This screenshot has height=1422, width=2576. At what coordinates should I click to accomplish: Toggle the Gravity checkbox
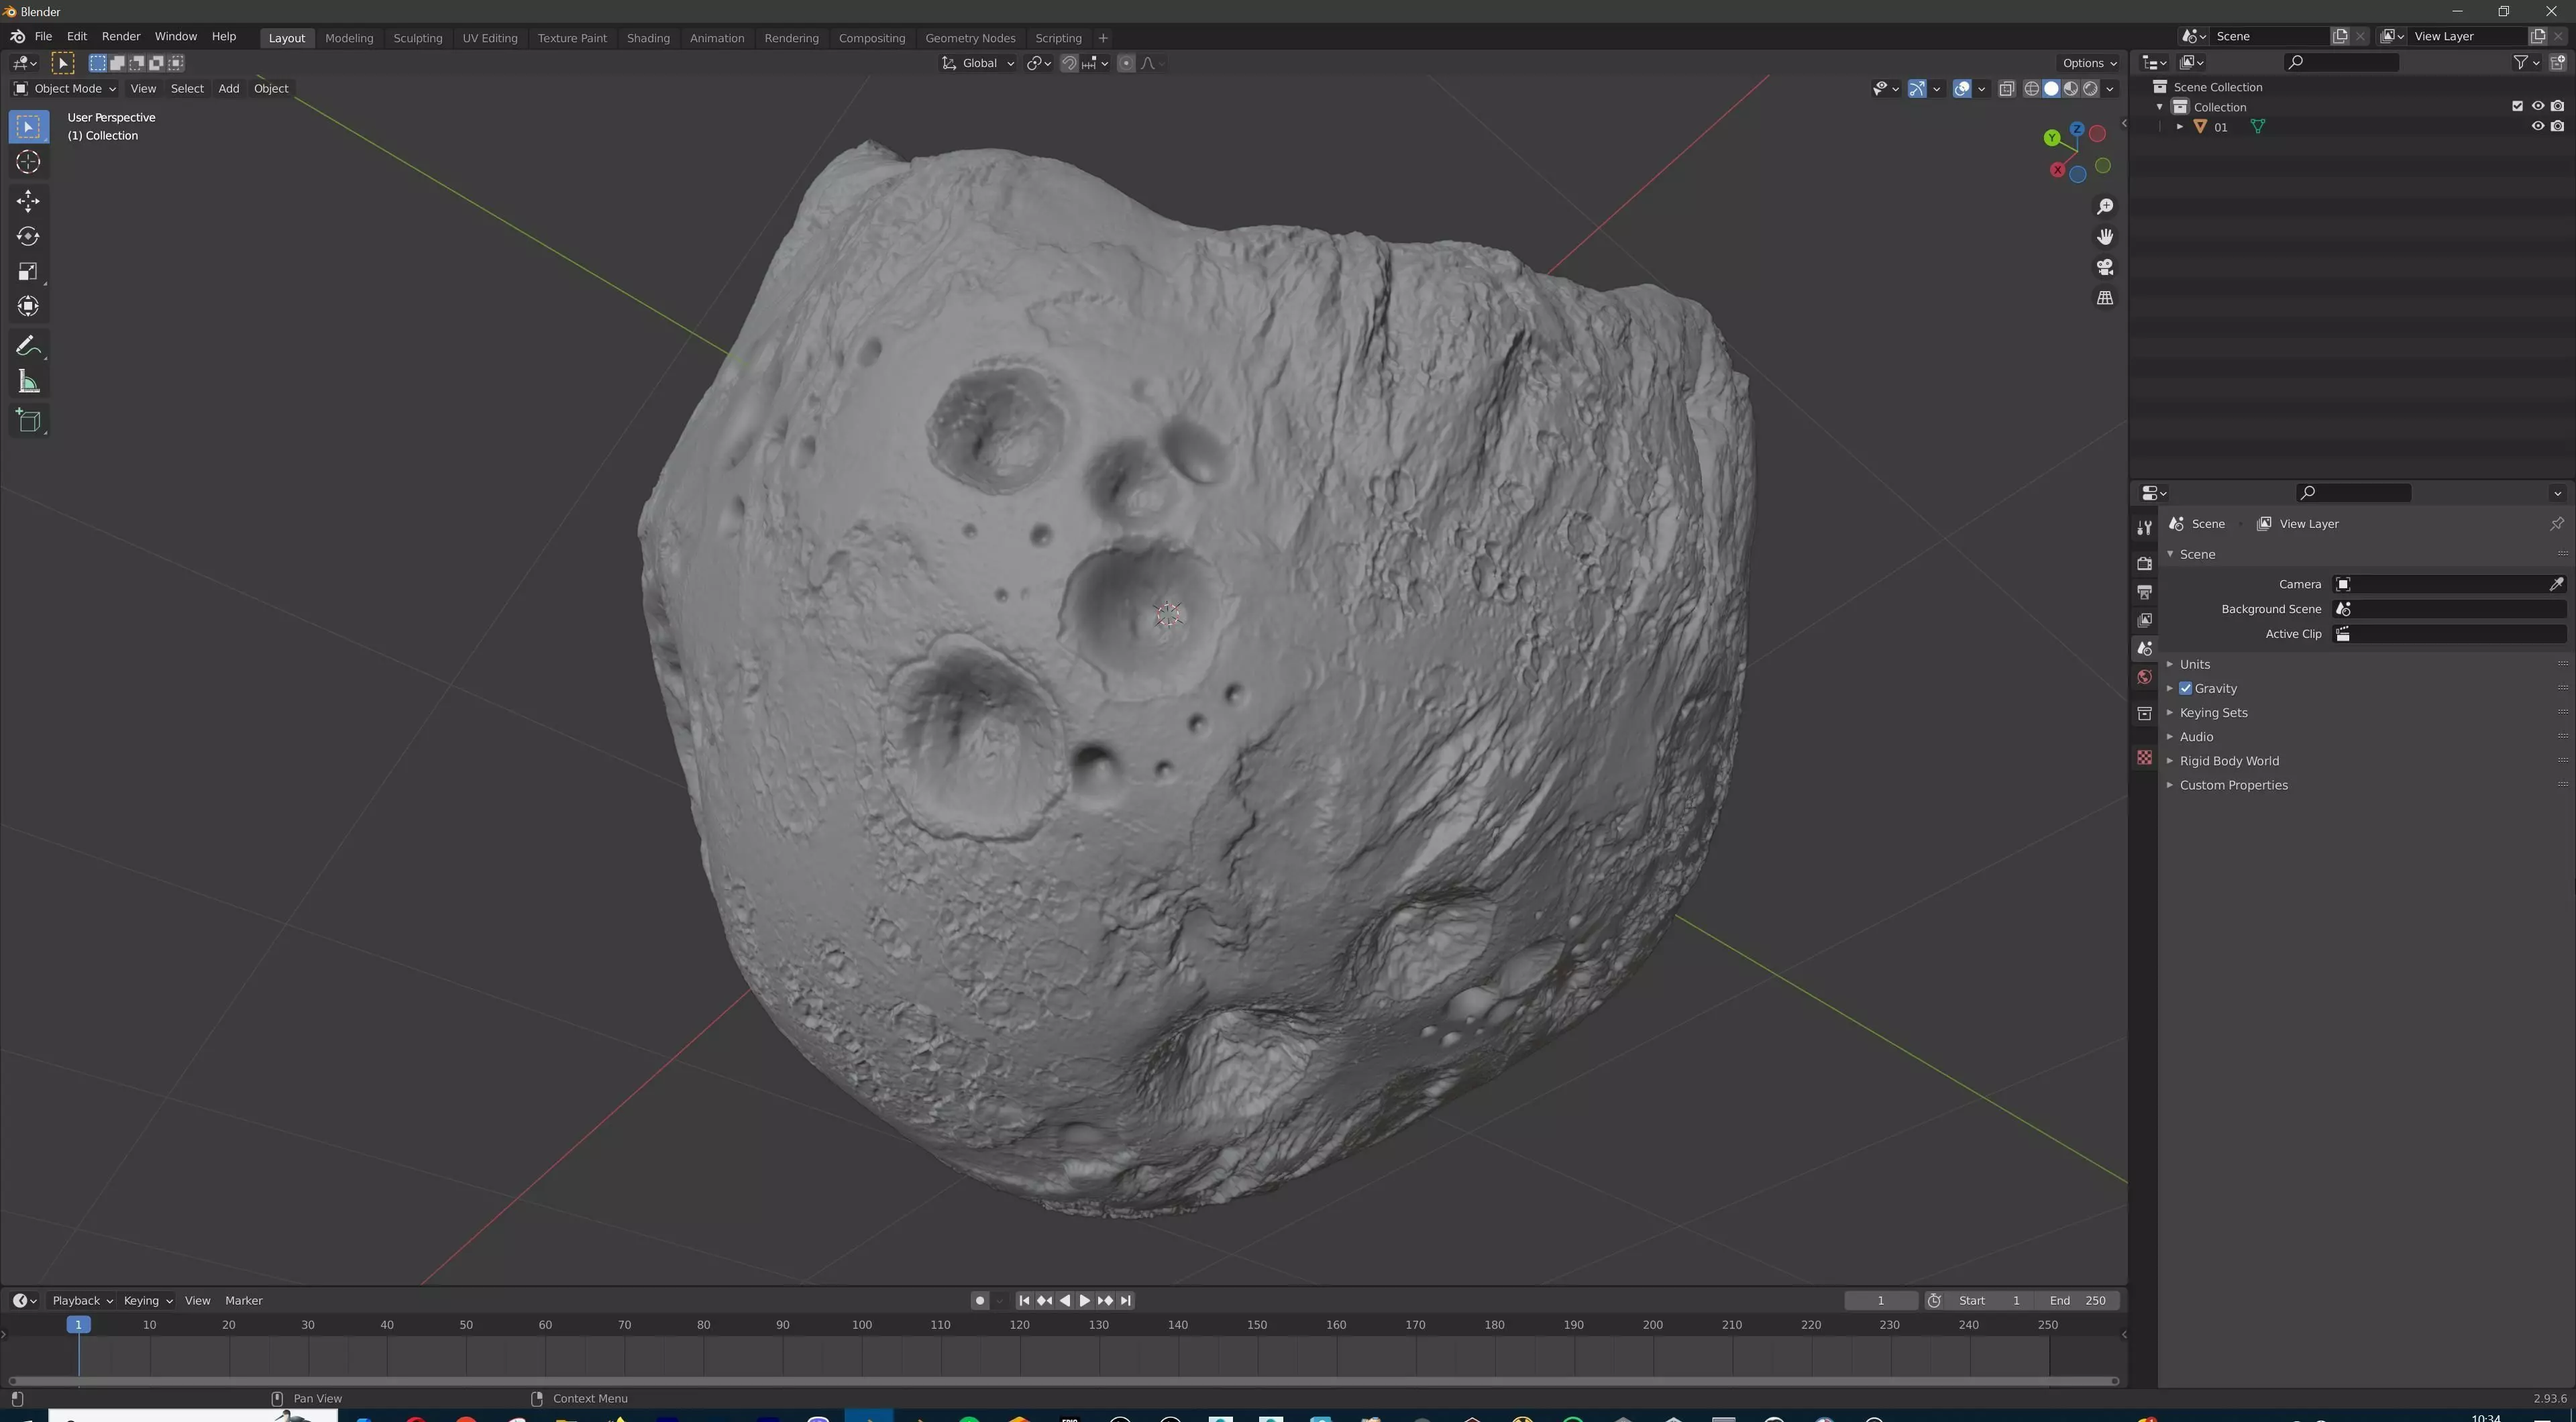(x=2185, y=688)
